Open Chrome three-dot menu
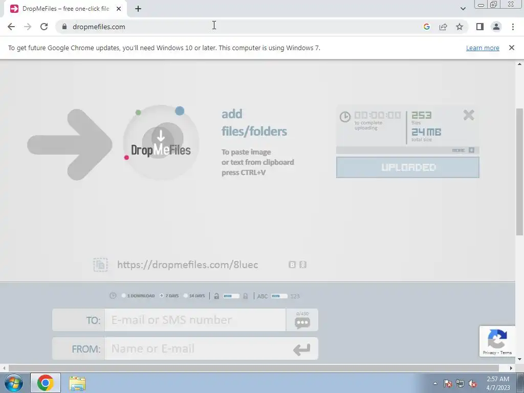The height and width of the screenshot is (393, 524). point(513,27)
